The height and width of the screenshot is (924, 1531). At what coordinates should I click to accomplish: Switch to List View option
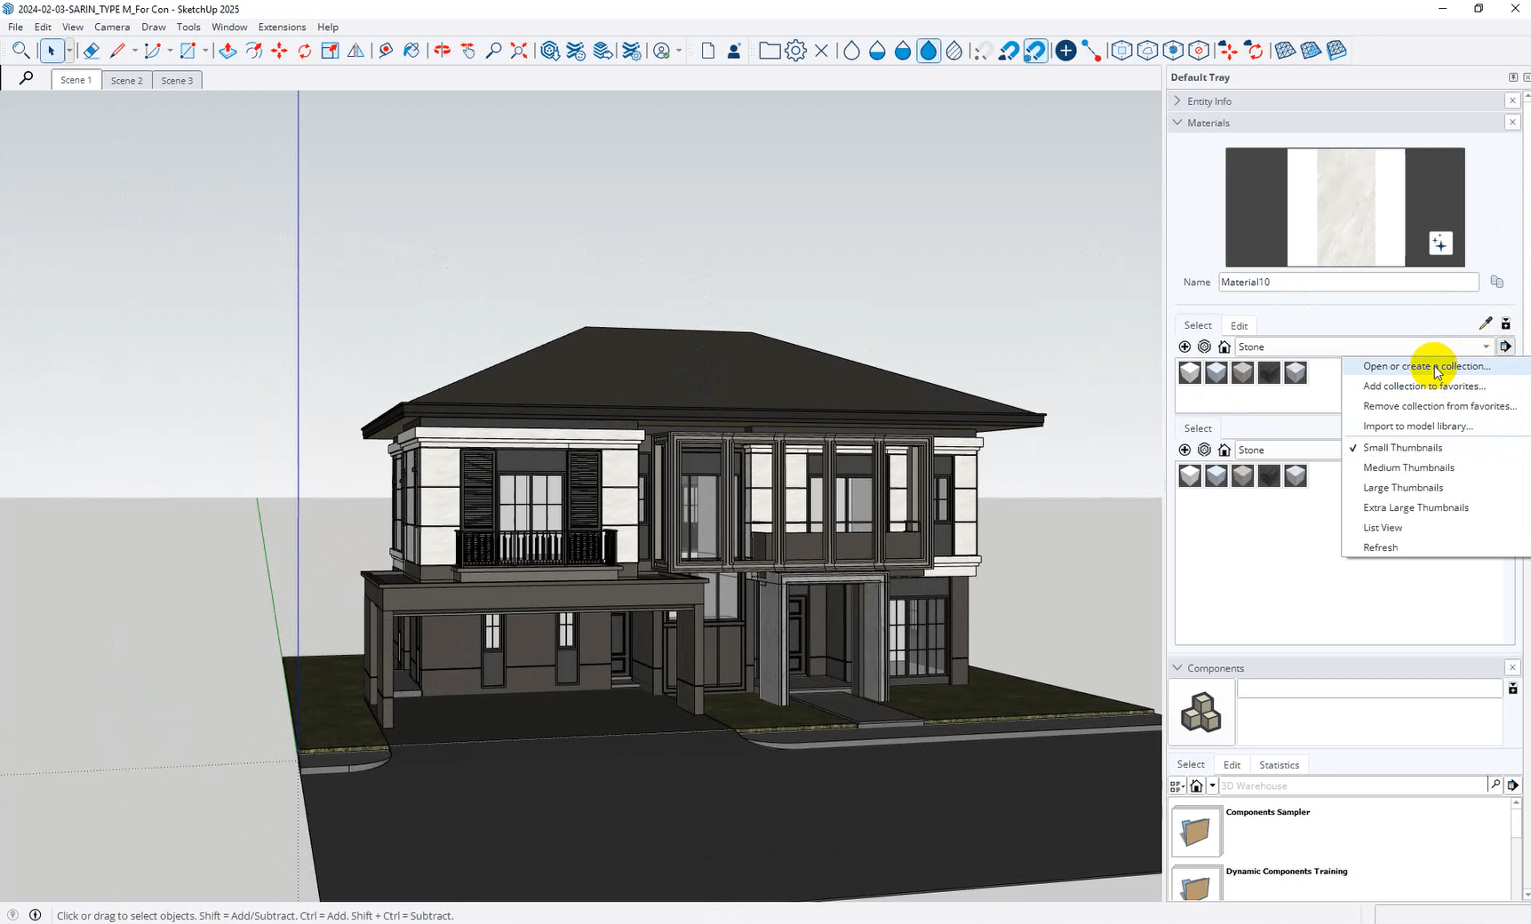pyautogui.click(x=1383, y=528)
